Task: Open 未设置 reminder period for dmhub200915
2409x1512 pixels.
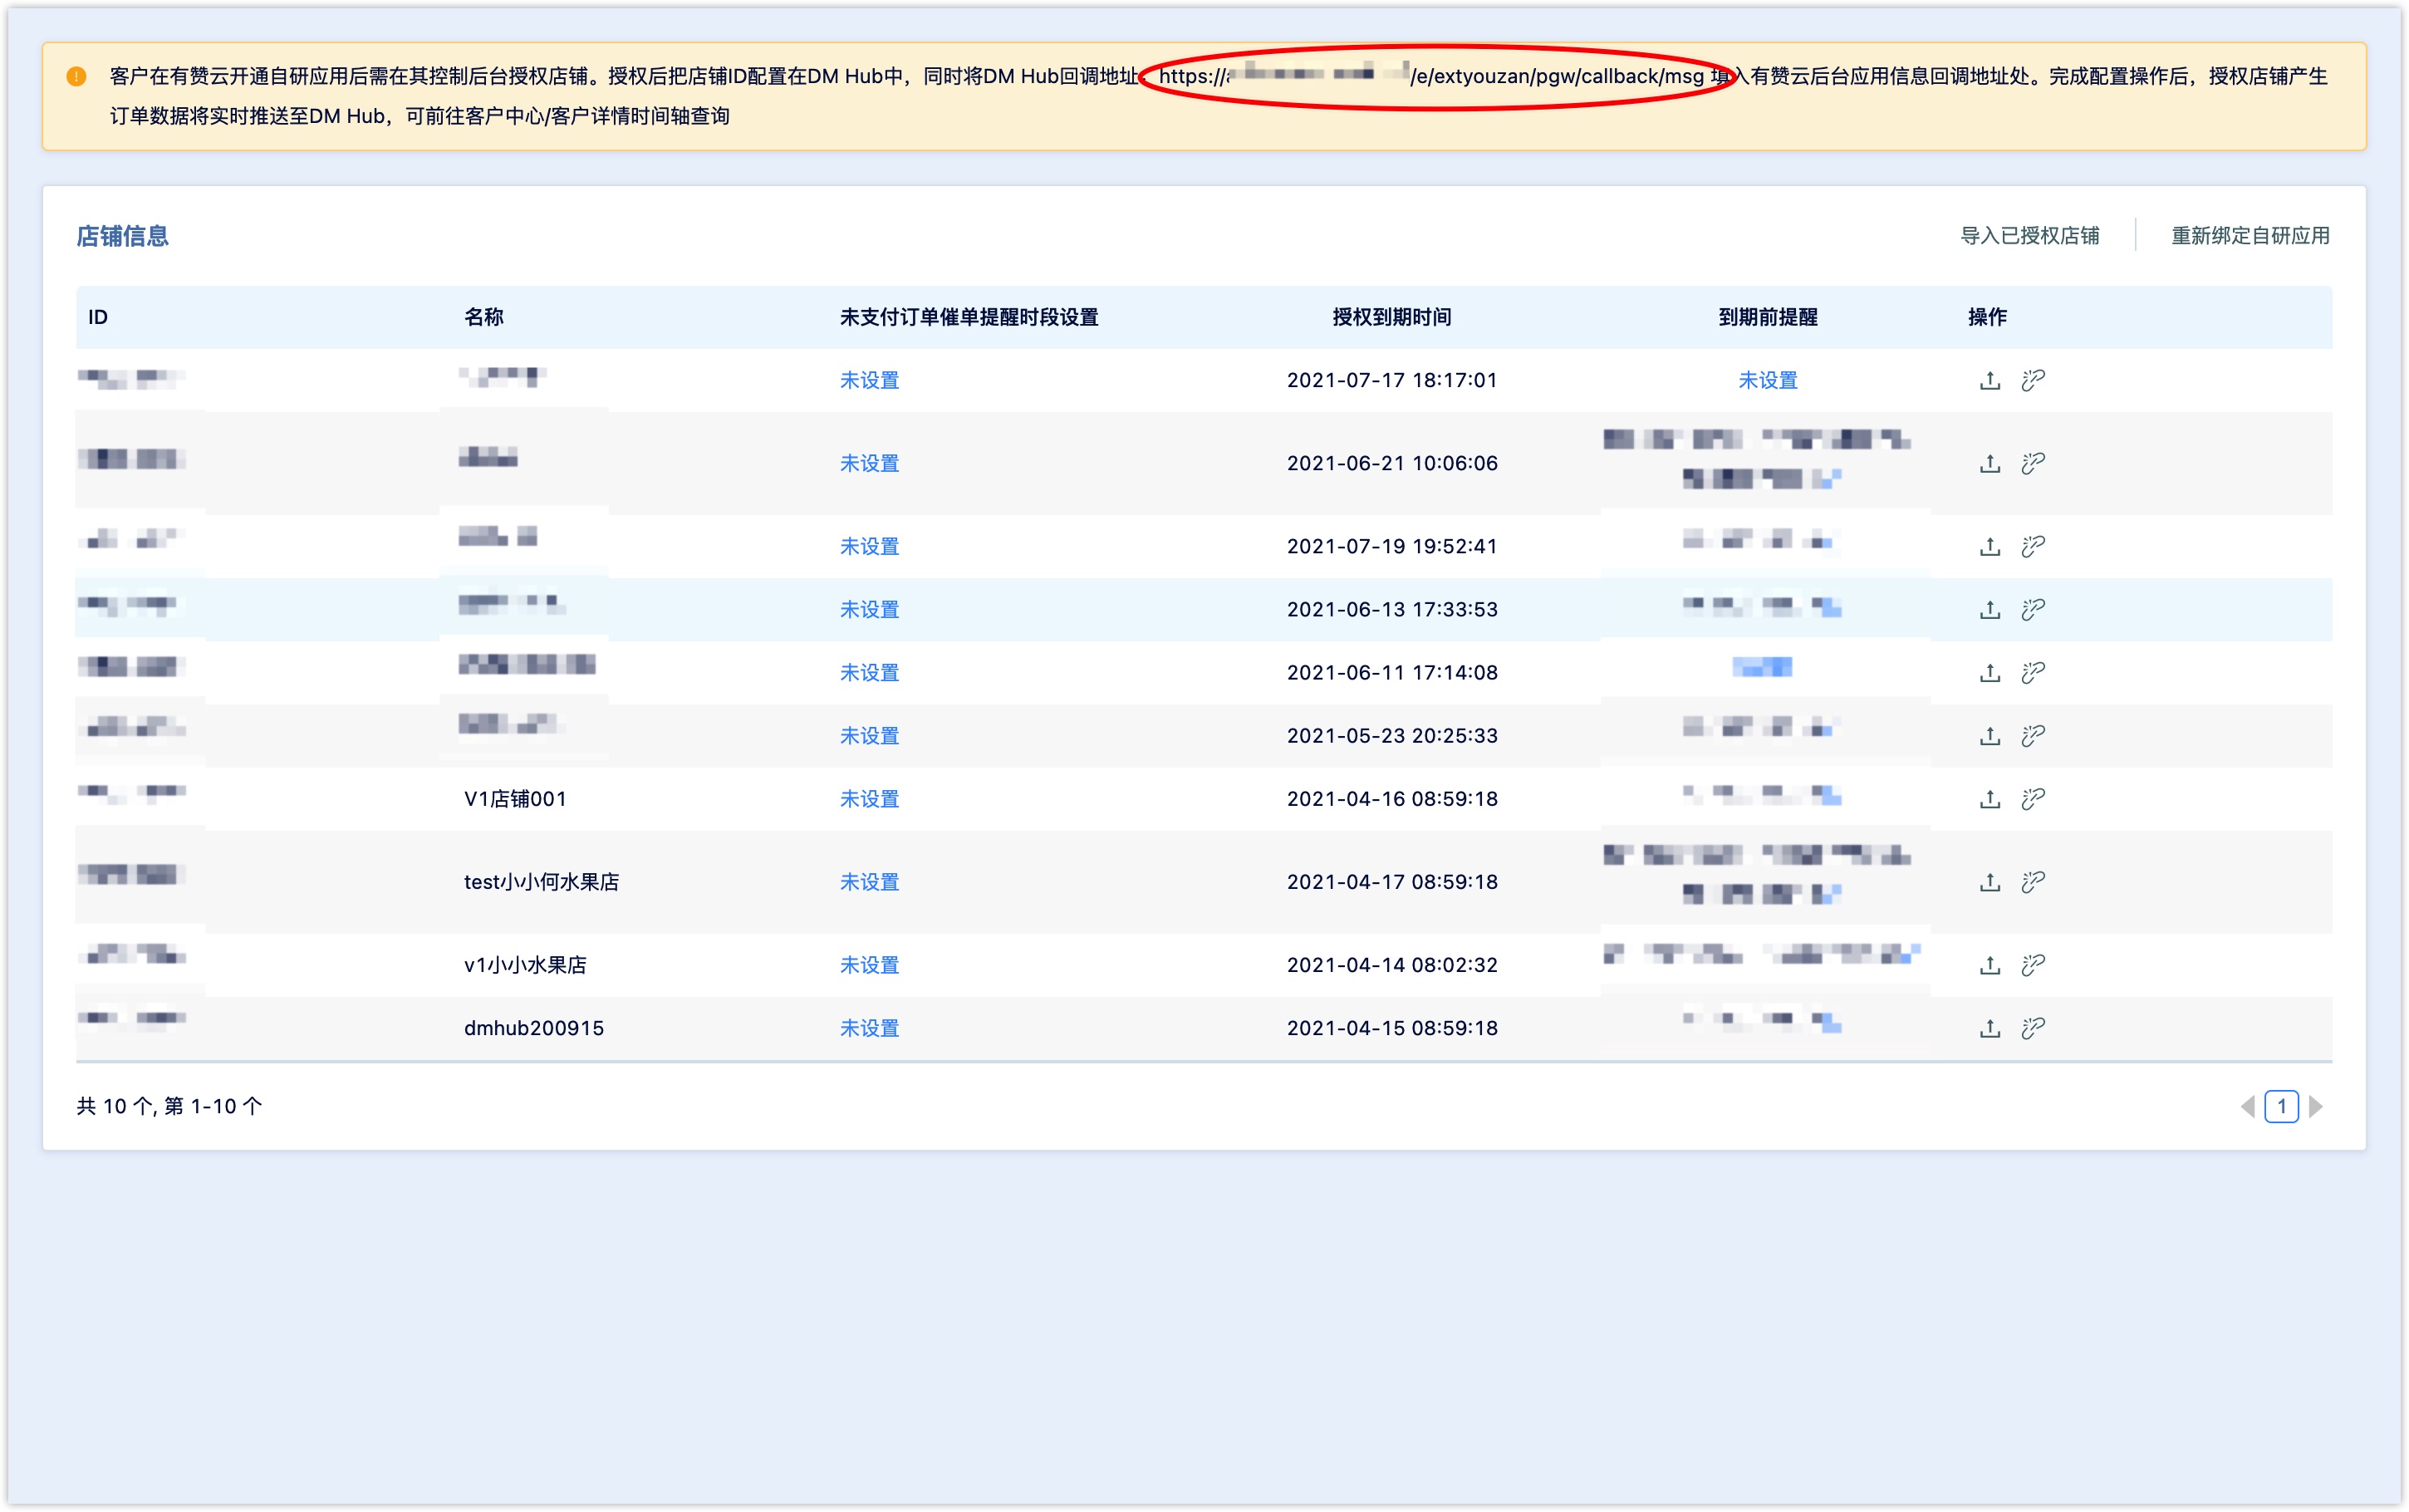Action: pyautogui.click(x=869, y=1027)
